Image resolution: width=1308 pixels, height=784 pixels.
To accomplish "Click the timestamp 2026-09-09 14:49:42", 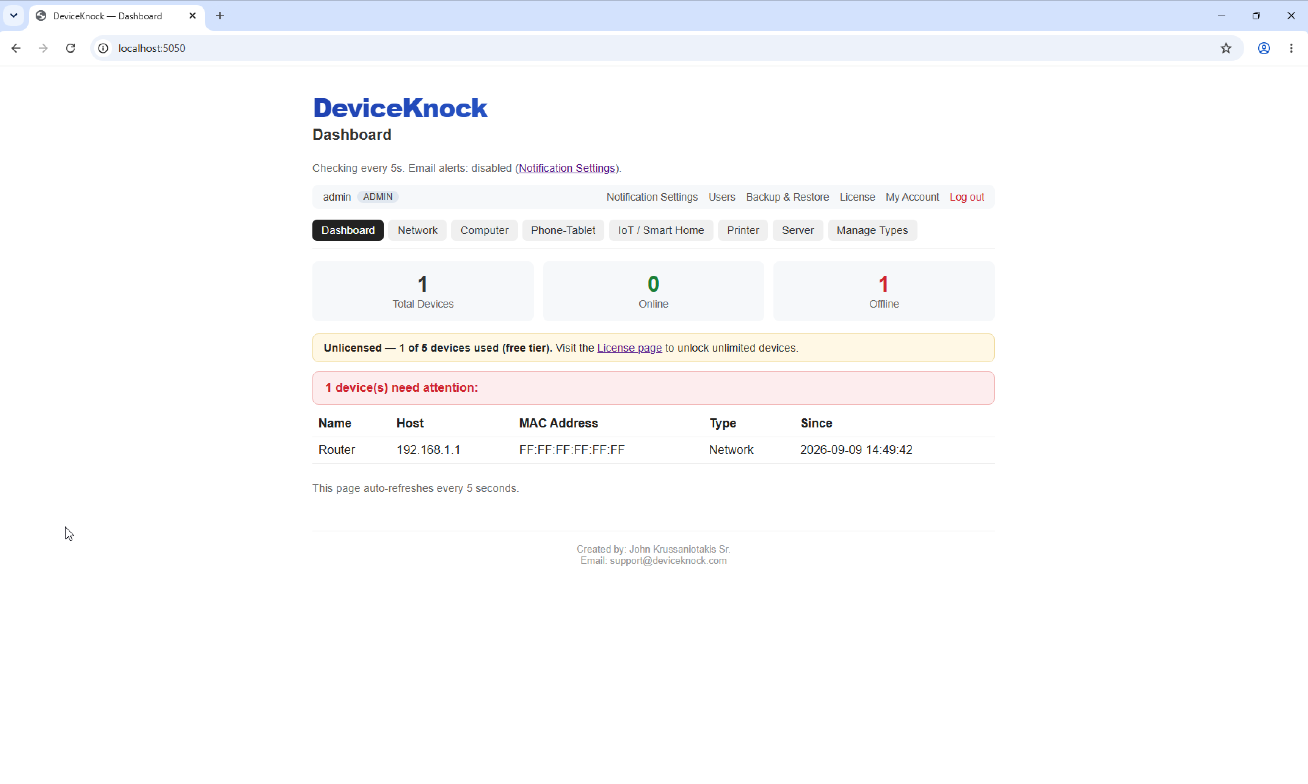I will point(856,449).
